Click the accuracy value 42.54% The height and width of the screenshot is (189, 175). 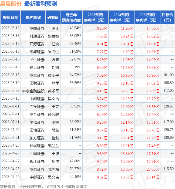[75, 28]
